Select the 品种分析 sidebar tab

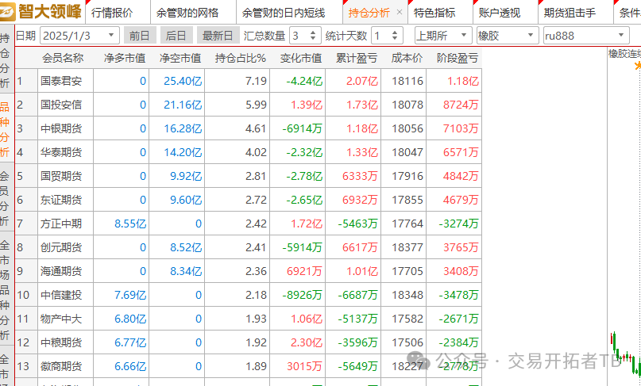5,130
